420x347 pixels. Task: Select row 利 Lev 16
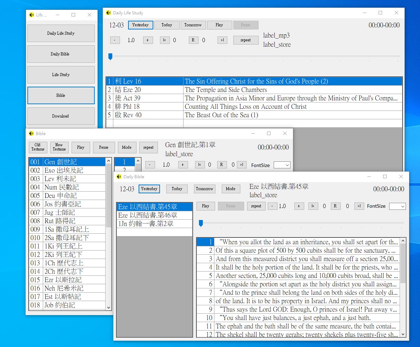[254, 81]
